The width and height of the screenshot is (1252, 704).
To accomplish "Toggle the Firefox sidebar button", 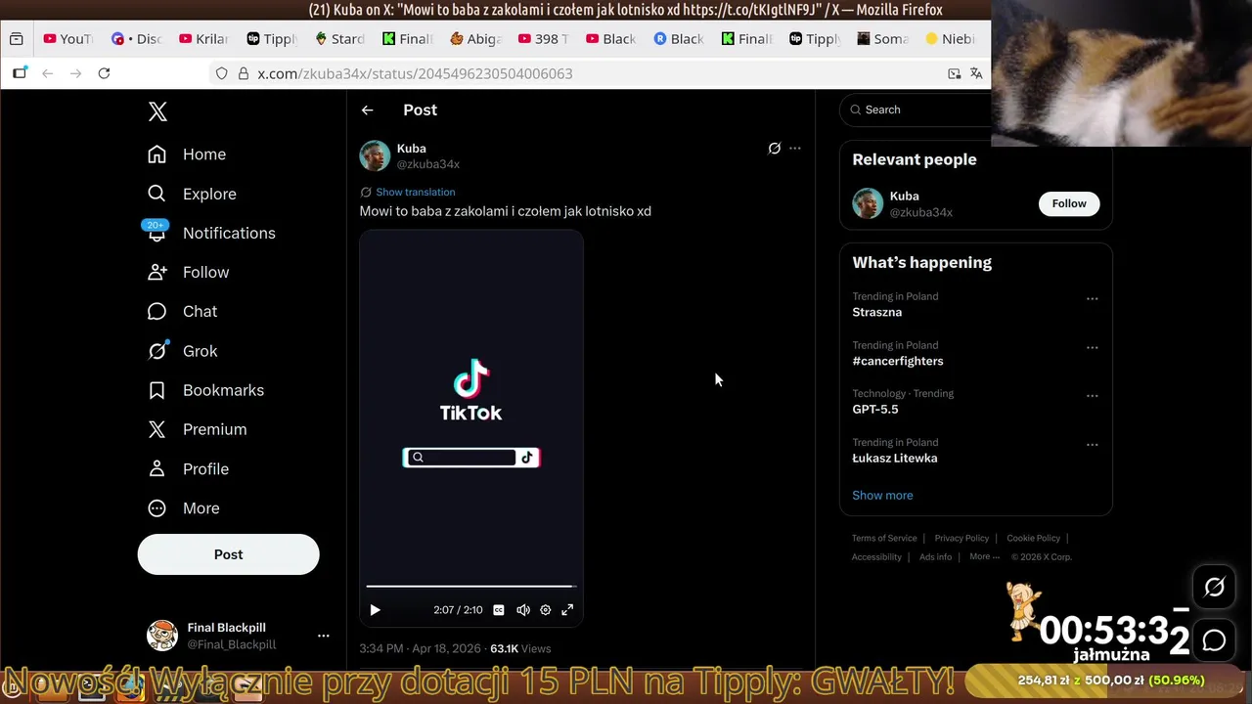I will click(20, 73).
